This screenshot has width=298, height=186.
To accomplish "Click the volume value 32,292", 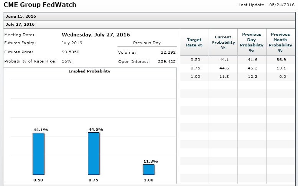I will point(168,53).
